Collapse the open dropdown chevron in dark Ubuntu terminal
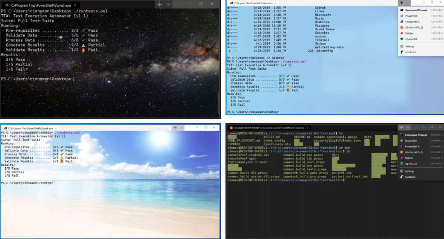The width and height of the screenshot is (444, 239). [x=408, y=127]
